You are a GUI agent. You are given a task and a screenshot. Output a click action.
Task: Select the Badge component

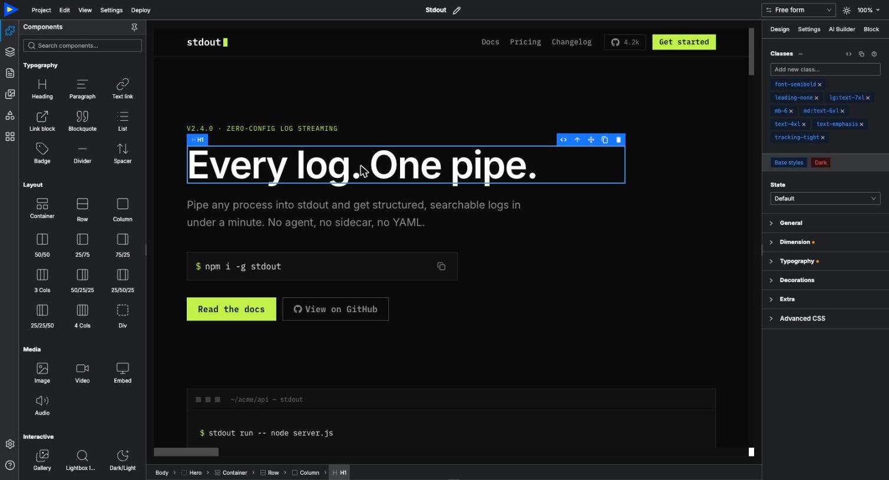(42, 153)
